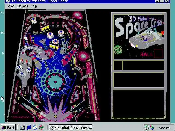175x131 pixels.
Task: Open the Help menu
Action: tap(34, 6)
